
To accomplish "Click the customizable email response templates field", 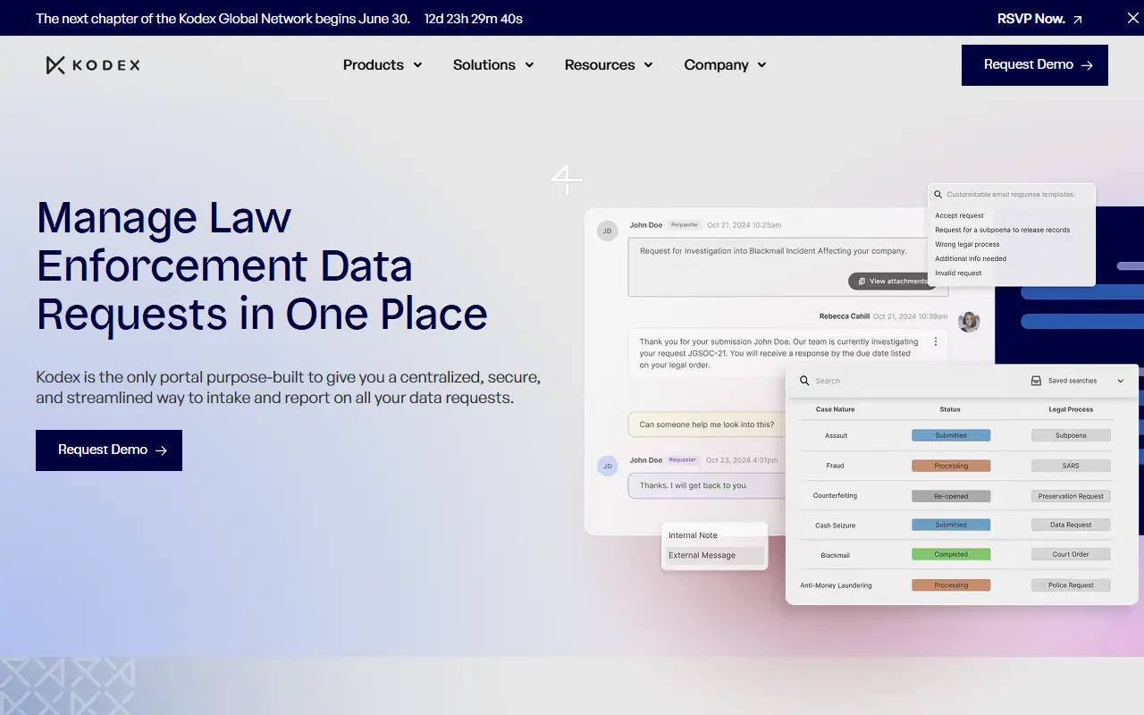I will tap(1012, 194).
